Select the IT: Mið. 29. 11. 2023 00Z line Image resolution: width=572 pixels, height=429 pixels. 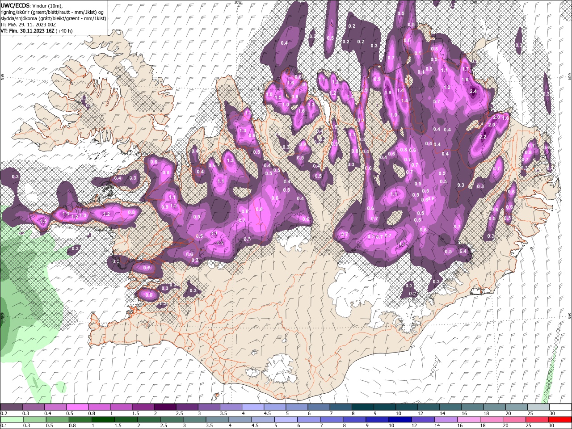coord(28,25)
